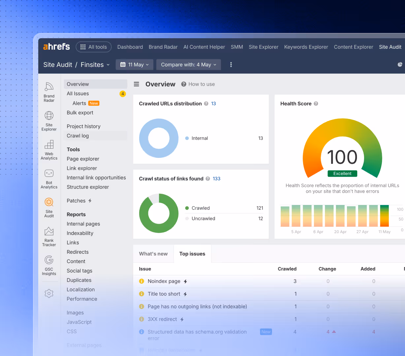Click the 133 count link for links found
Image resolution: width=405 pixels, height=356 pixels.
pyautogui.click(x=216, y=179)
